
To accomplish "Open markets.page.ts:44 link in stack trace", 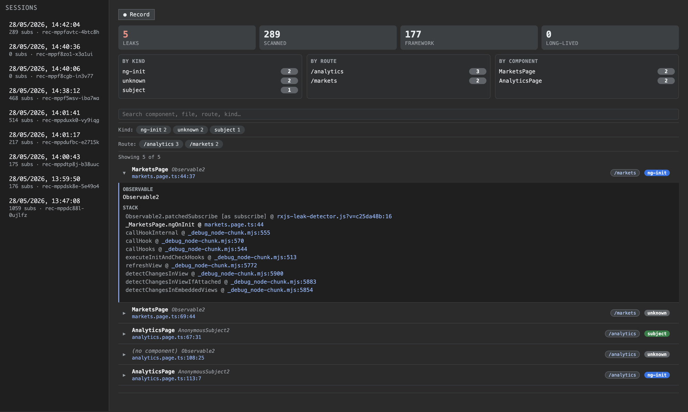I will point(234,225).
